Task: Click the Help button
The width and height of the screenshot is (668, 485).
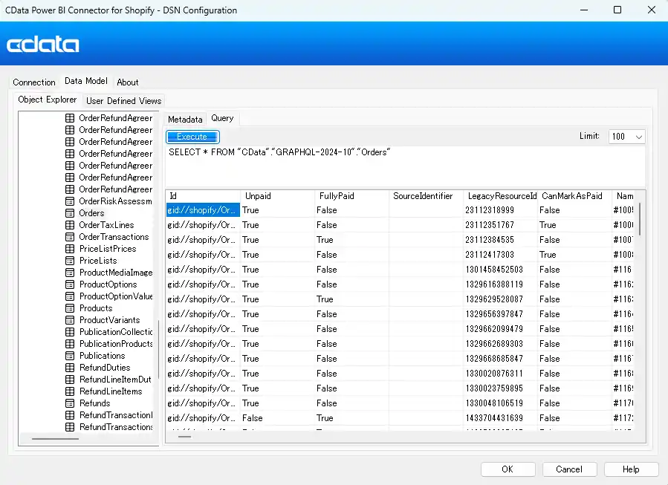Action: pos(631,469)
